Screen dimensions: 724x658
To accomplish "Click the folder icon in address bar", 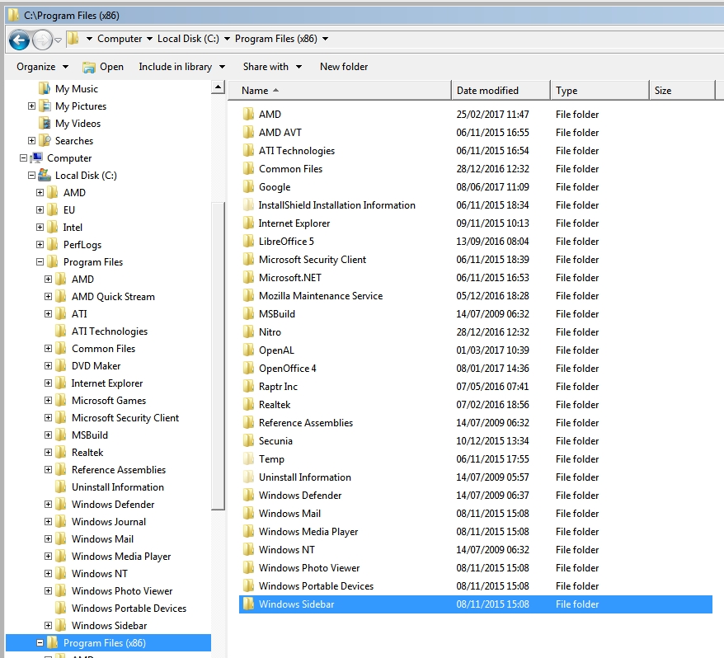I will [x=73, y=39].
